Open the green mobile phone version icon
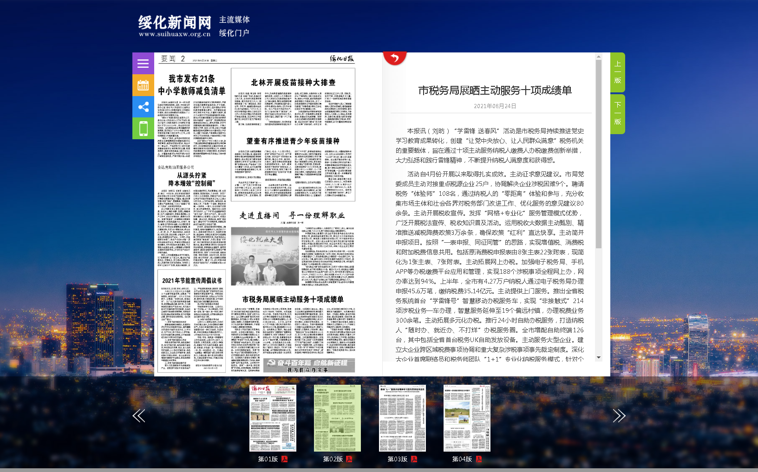The width and height of the screenshot is (758, 472). 143,128
